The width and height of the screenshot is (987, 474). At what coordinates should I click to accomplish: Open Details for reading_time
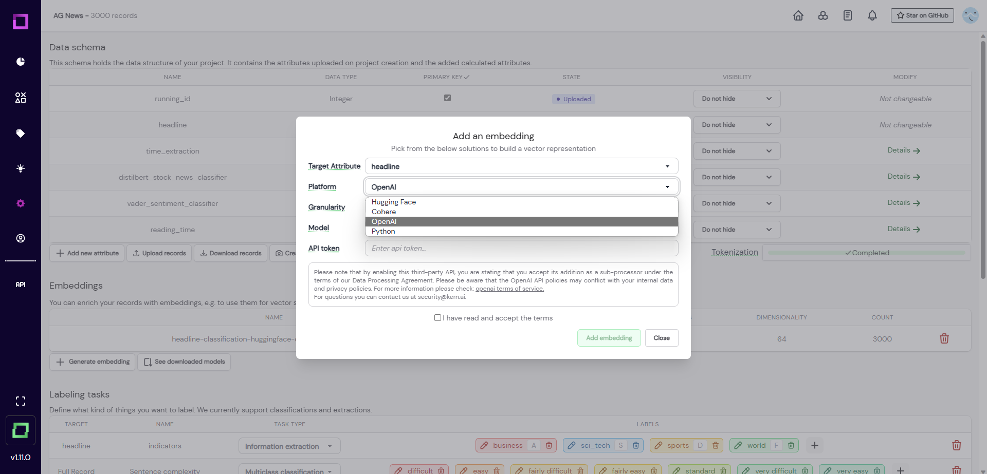coord(904,229)
